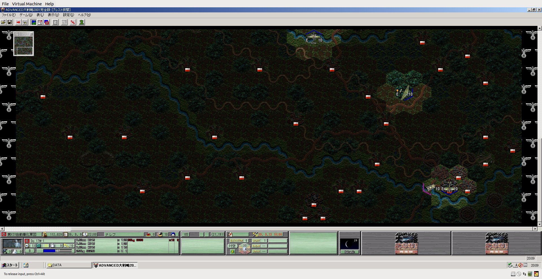Open the 表(L) menu

coord(40,15)
